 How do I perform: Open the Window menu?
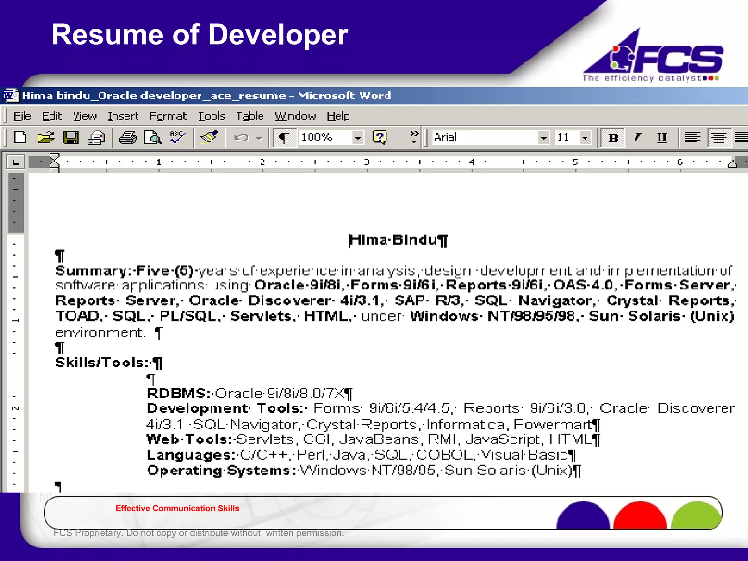click(295, 116)
